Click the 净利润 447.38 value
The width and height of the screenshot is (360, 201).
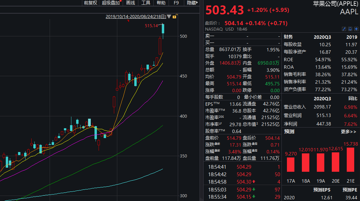(x=324, y=124)
